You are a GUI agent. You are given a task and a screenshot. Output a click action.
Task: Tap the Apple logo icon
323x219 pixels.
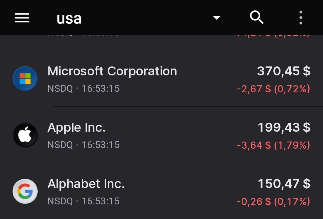tap(25, 135)
